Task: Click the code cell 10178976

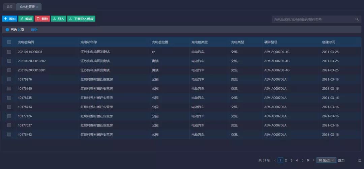Action: [x=25, y=79]
